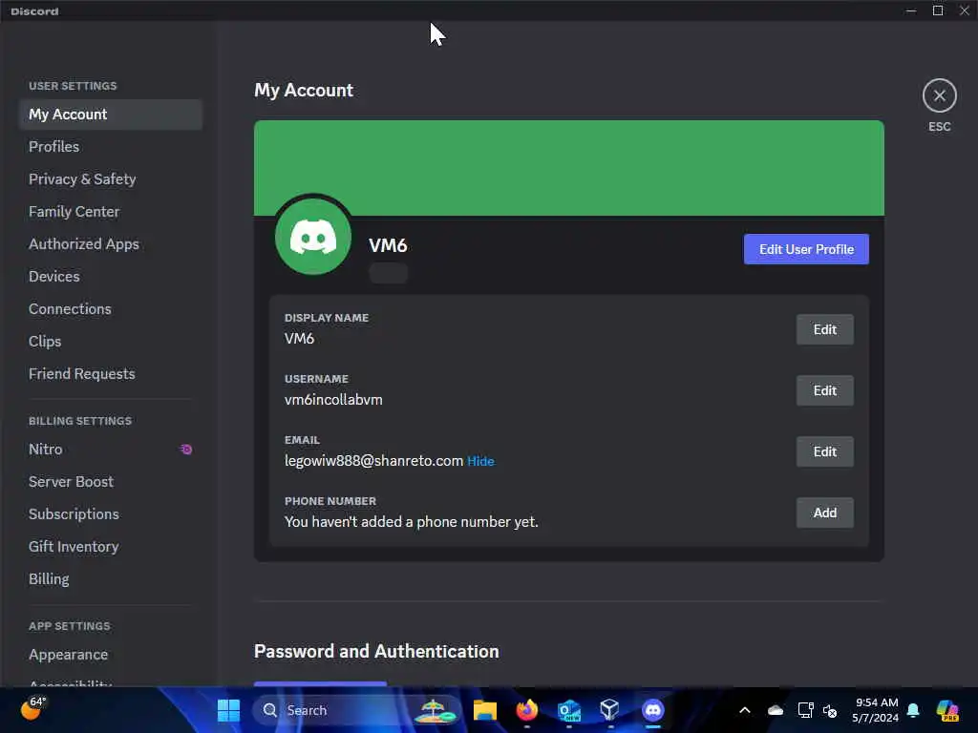Image resolution: width=978 pixels, height=733 pixels.
Task: Open notifications bell in taskbar
Action: [x=913, y=710]
